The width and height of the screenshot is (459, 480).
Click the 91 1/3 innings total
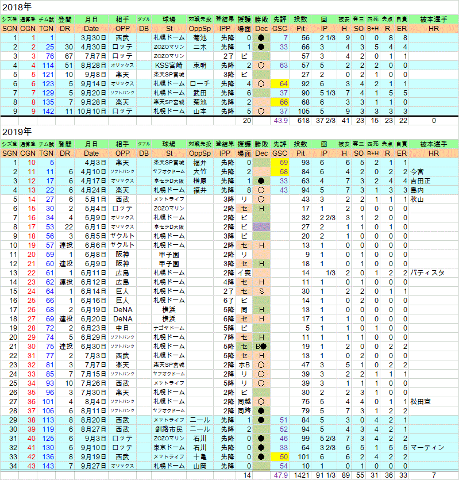coord(324,475)
